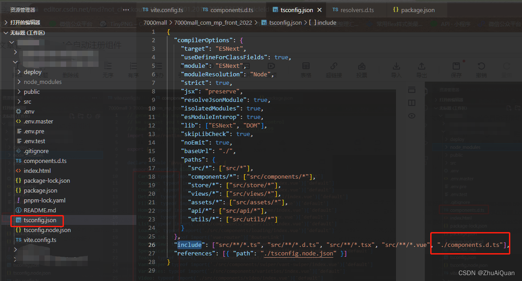Viewport: 522px width, 281px height.
Task: Click the README.md info icon
Action: click(x=18, y=210)
